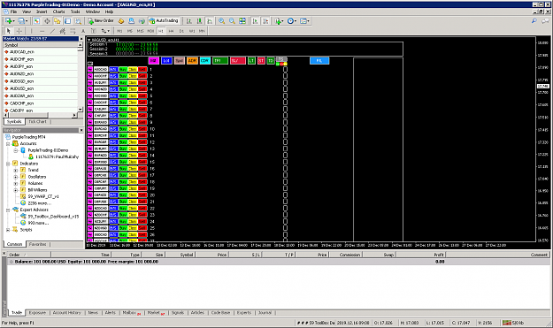Click the New Chart toolbar icon
The image size is (553, 328).
point(9,21)
